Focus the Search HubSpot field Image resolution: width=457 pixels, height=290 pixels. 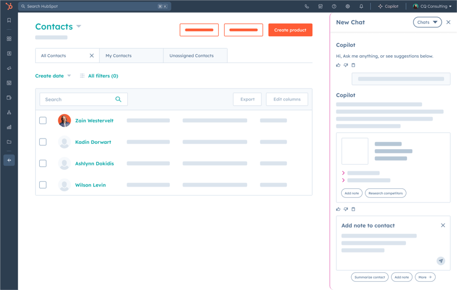pos(94,6)
